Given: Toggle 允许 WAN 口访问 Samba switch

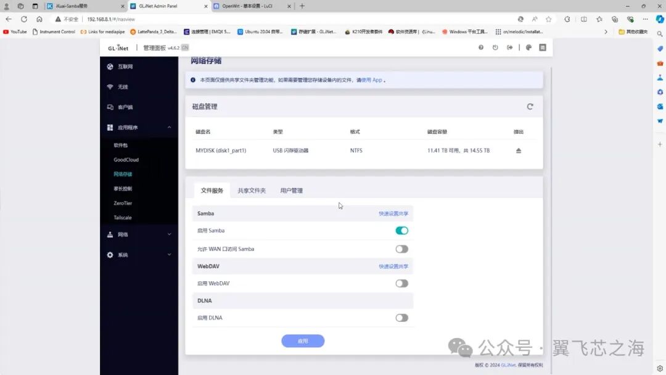Looking at the screenshot, I should click(x=401, y=249).
